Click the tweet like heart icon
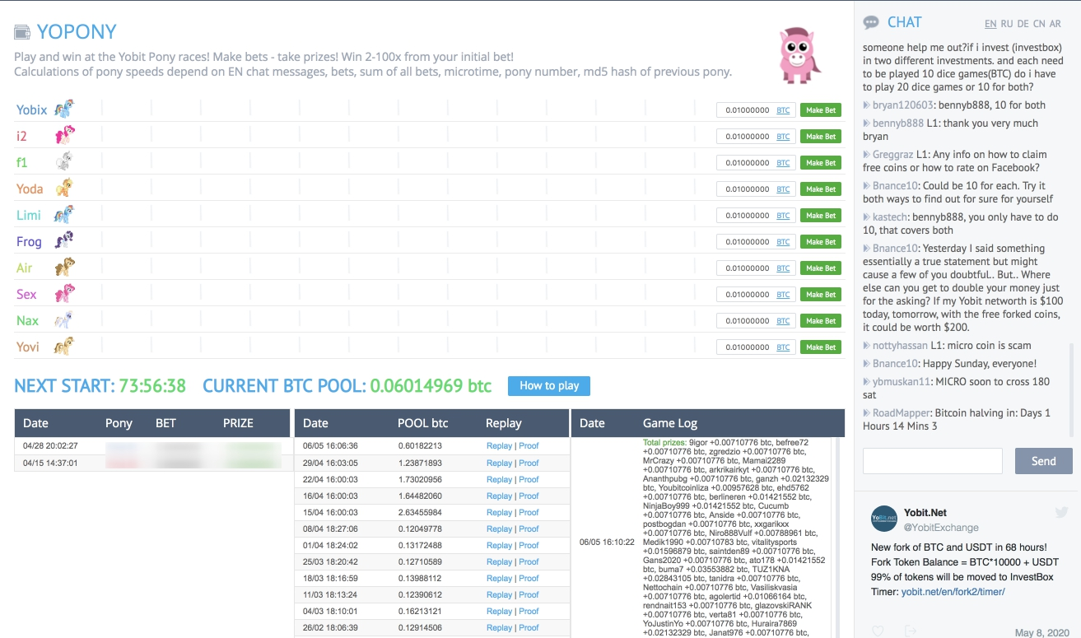 pyautogui.click(x=878, y=631)
